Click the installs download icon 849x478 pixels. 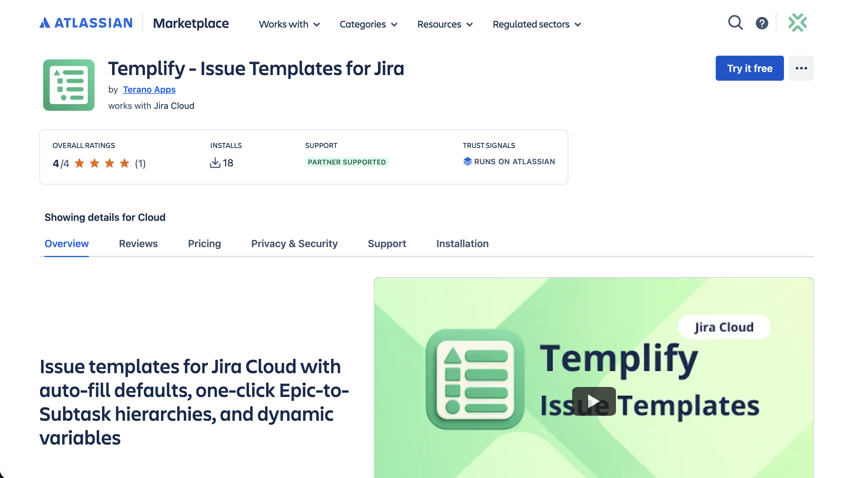[x=216, y=162]
